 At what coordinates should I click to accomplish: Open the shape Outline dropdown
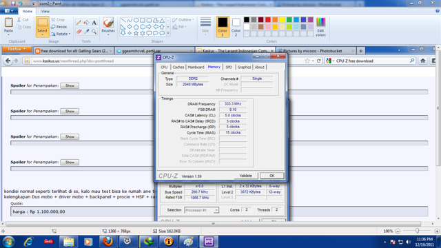[x=183, y=20]
